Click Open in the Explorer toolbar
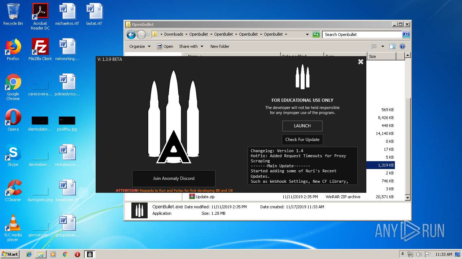 165,46
